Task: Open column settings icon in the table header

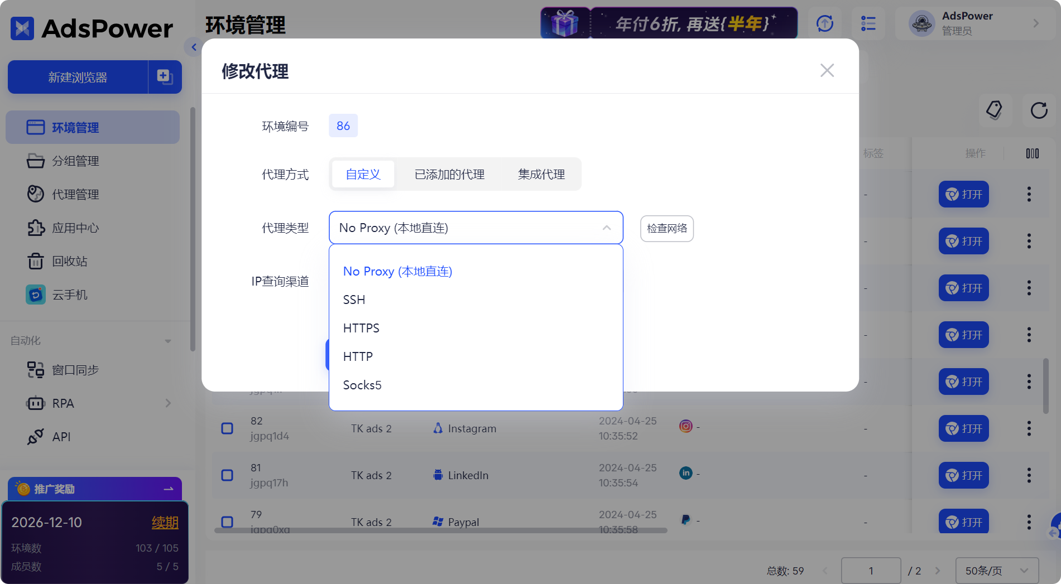Action: click(1033, 153)
